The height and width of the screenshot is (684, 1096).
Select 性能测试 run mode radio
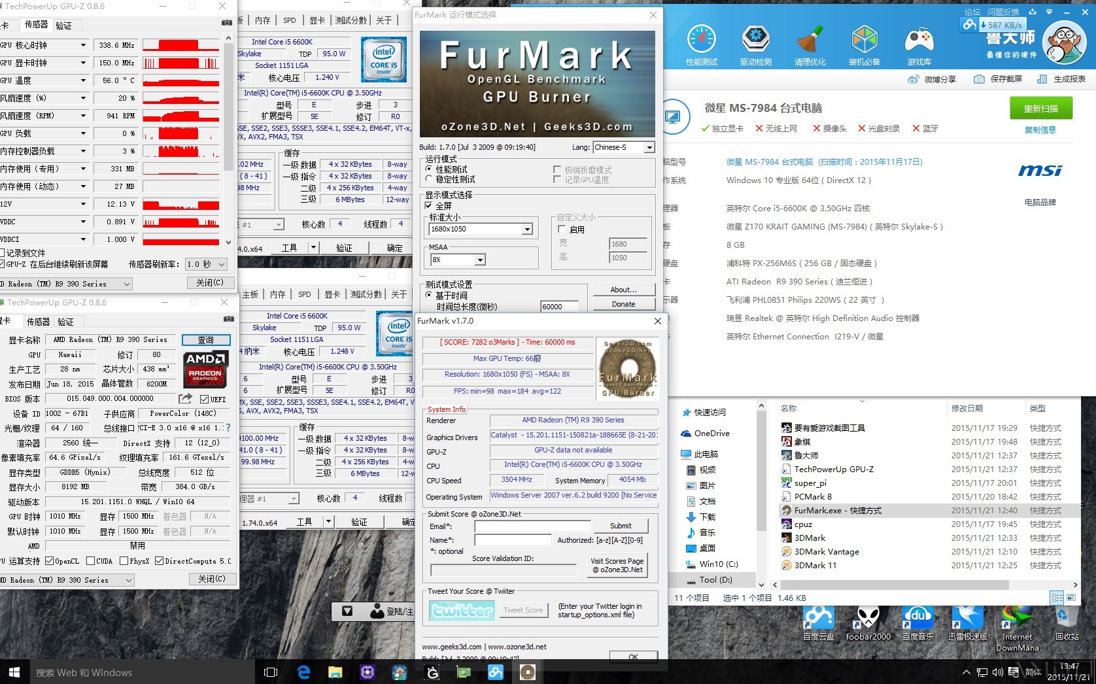point(429,169)
